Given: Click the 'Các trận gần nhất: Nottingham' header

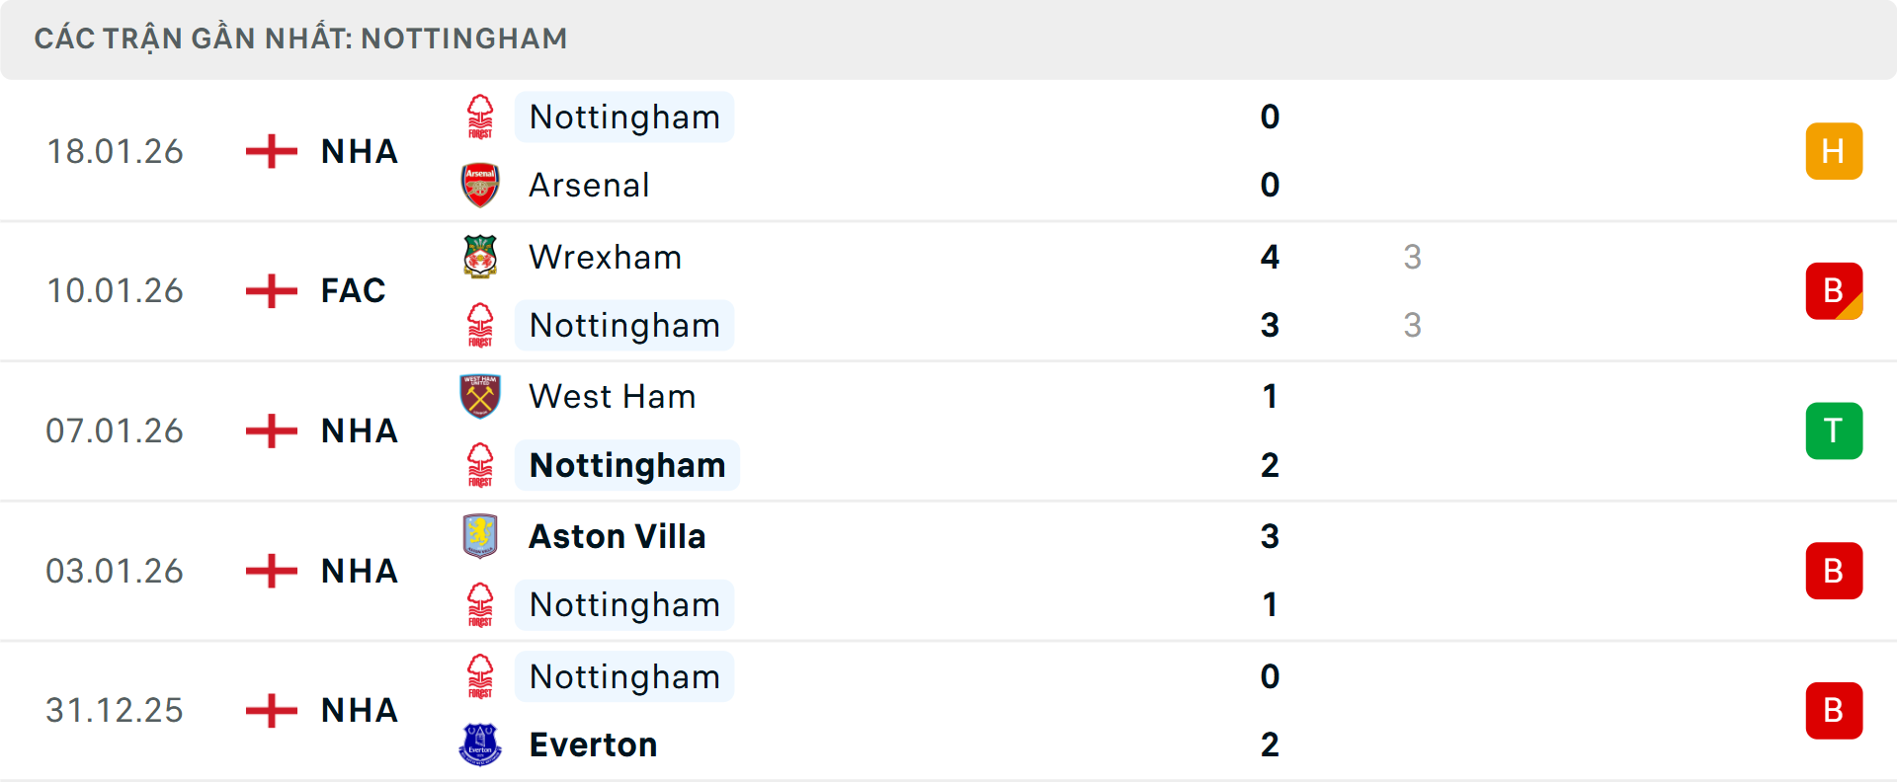Looking at the screenshot, I should coord(300,39).
